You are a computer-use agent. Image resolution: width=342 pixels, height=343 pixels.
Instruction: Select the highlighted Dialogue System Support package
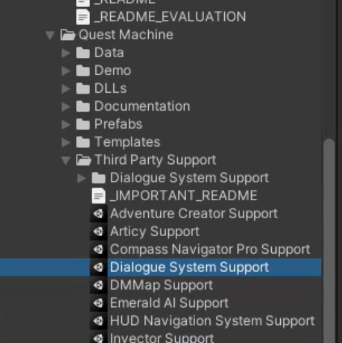point(161,267)
